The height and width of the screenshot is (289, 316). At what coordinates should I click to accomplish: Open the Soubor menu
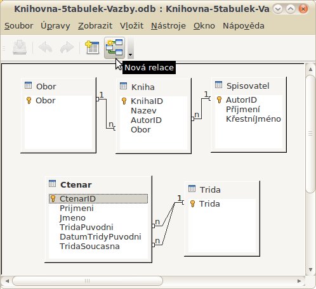click(x=19, y=26)
